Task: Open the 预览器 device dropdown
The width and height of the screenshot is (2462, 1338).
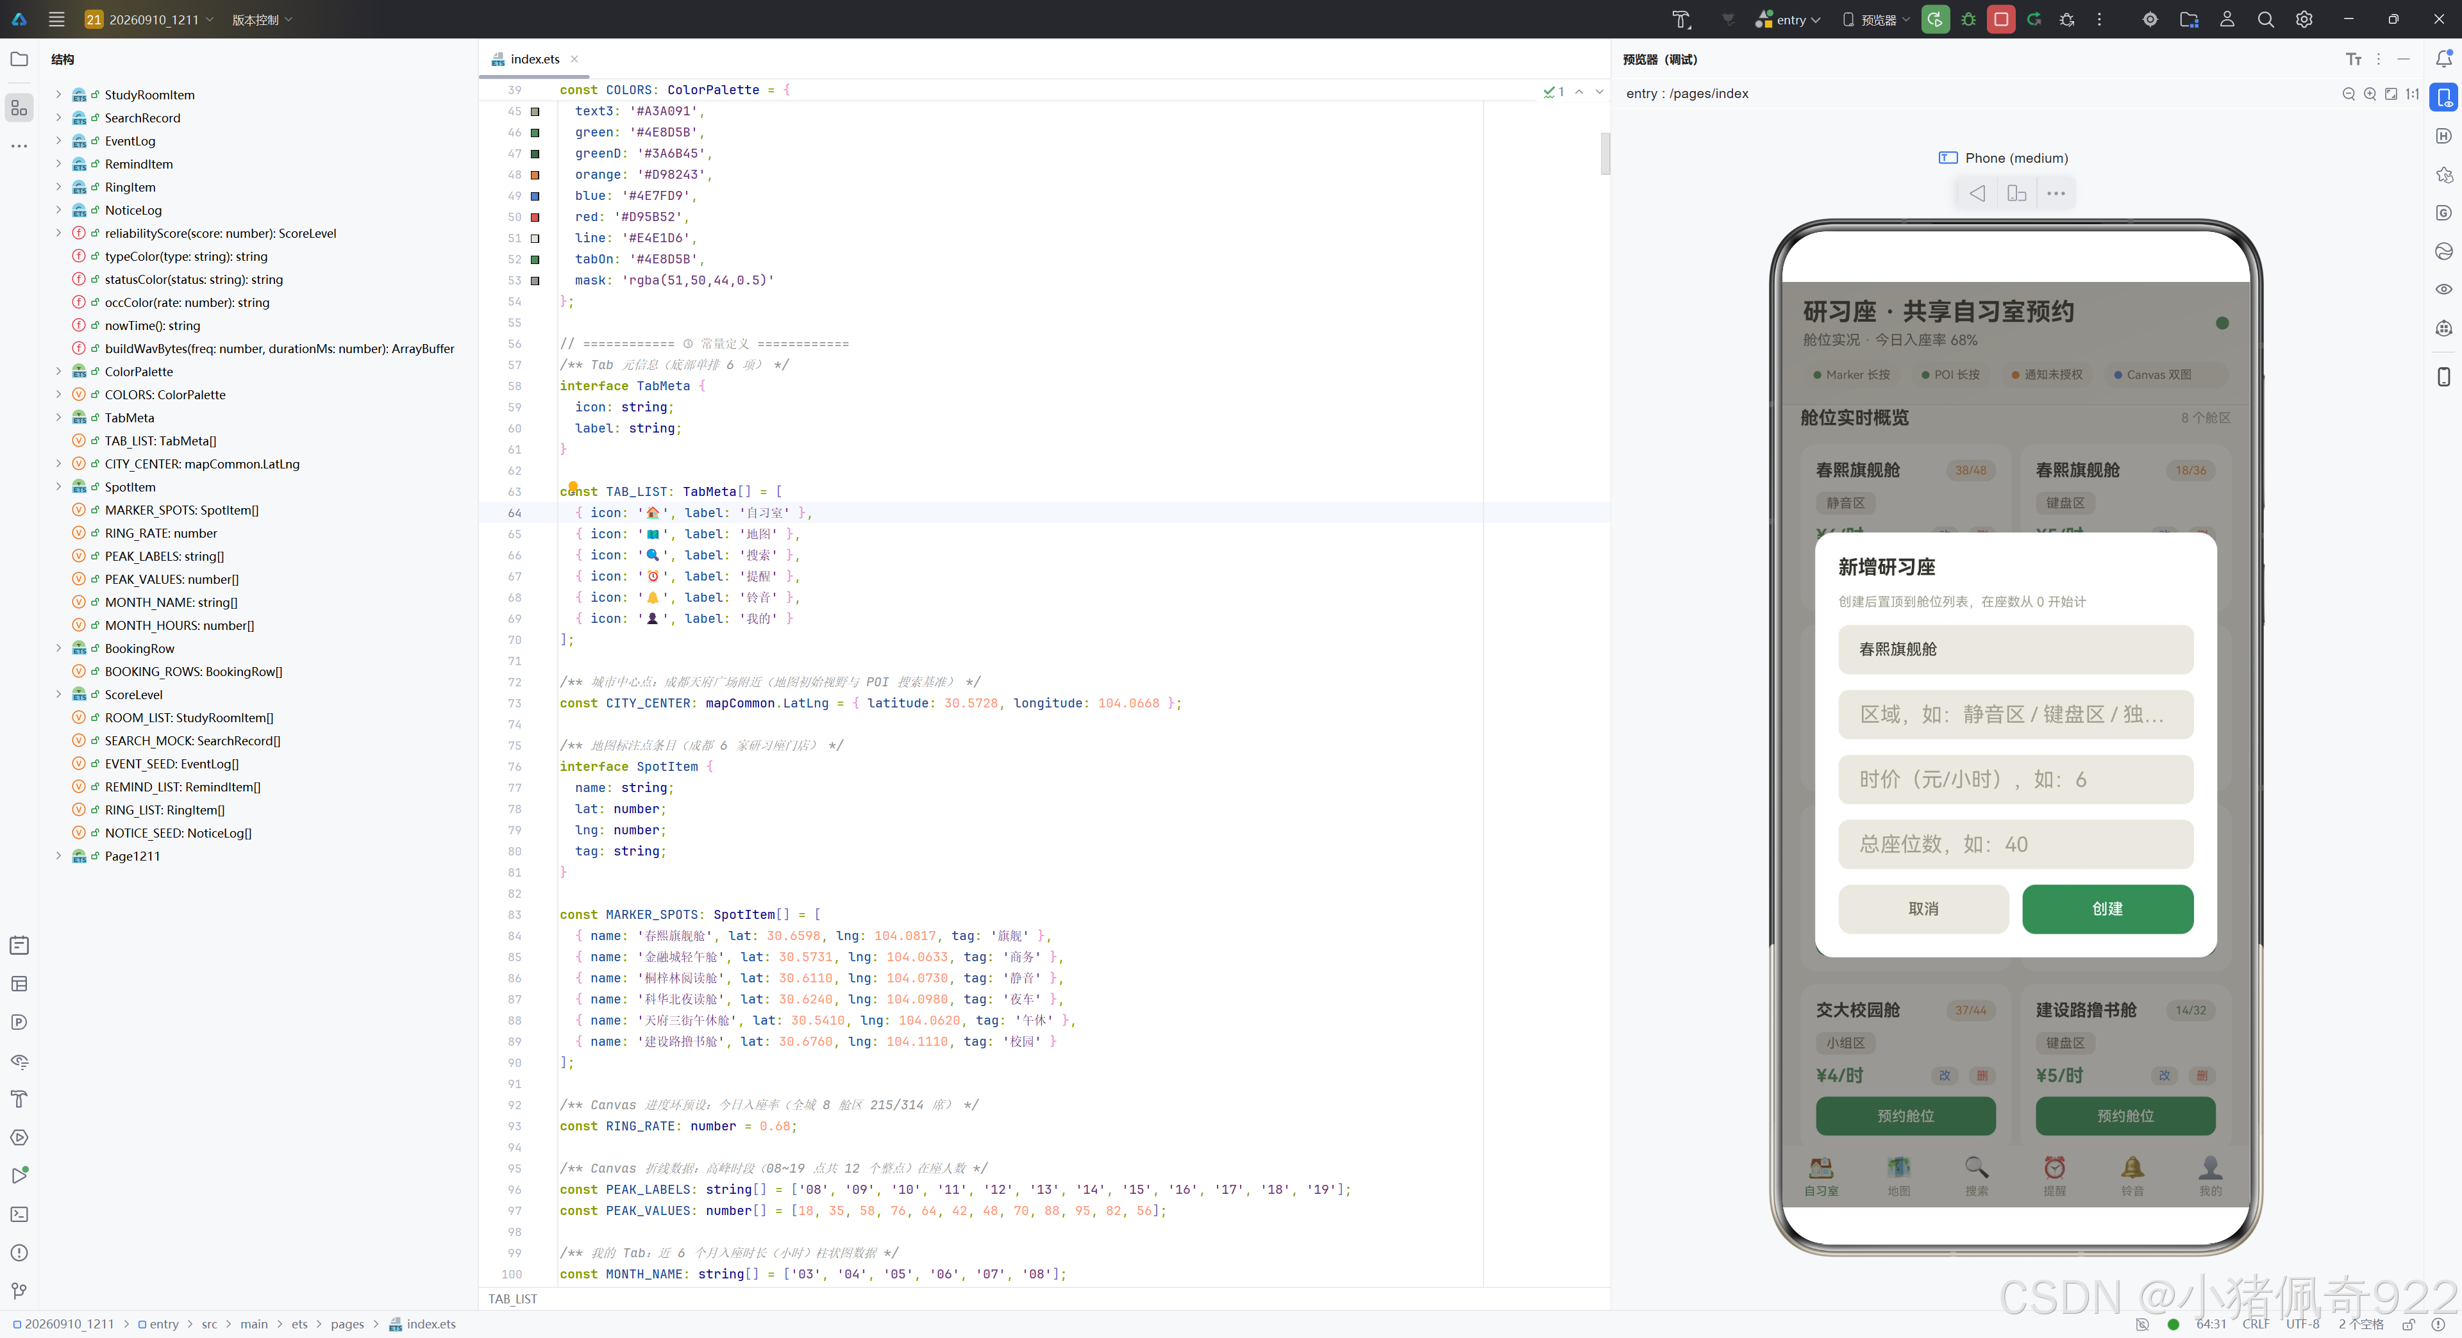Action: point(1876,19)
